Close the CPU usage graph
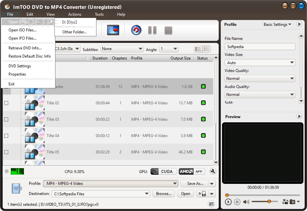 pos(7,171)
